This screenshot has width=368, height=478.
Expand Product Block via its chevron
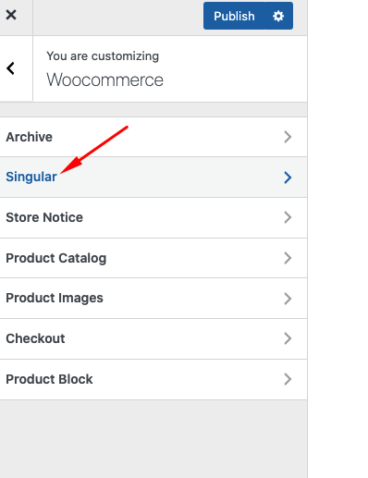click(x=288, y=379)
